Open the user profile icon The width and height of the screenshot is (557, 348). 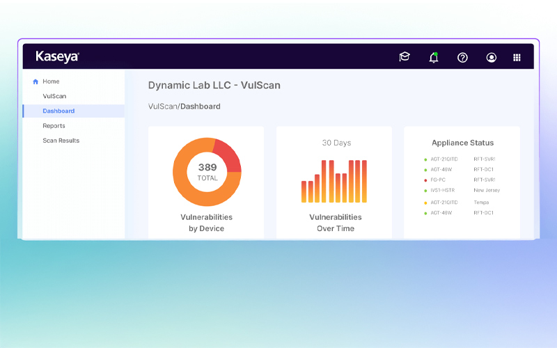point(492,57)
